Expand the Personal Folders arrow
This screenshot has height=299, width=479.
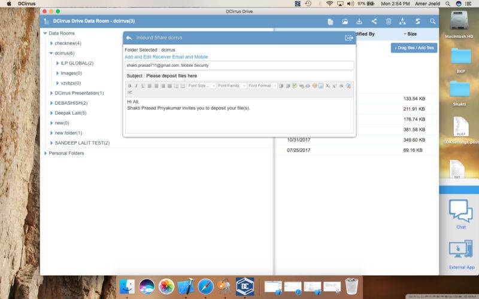[46, 153]
